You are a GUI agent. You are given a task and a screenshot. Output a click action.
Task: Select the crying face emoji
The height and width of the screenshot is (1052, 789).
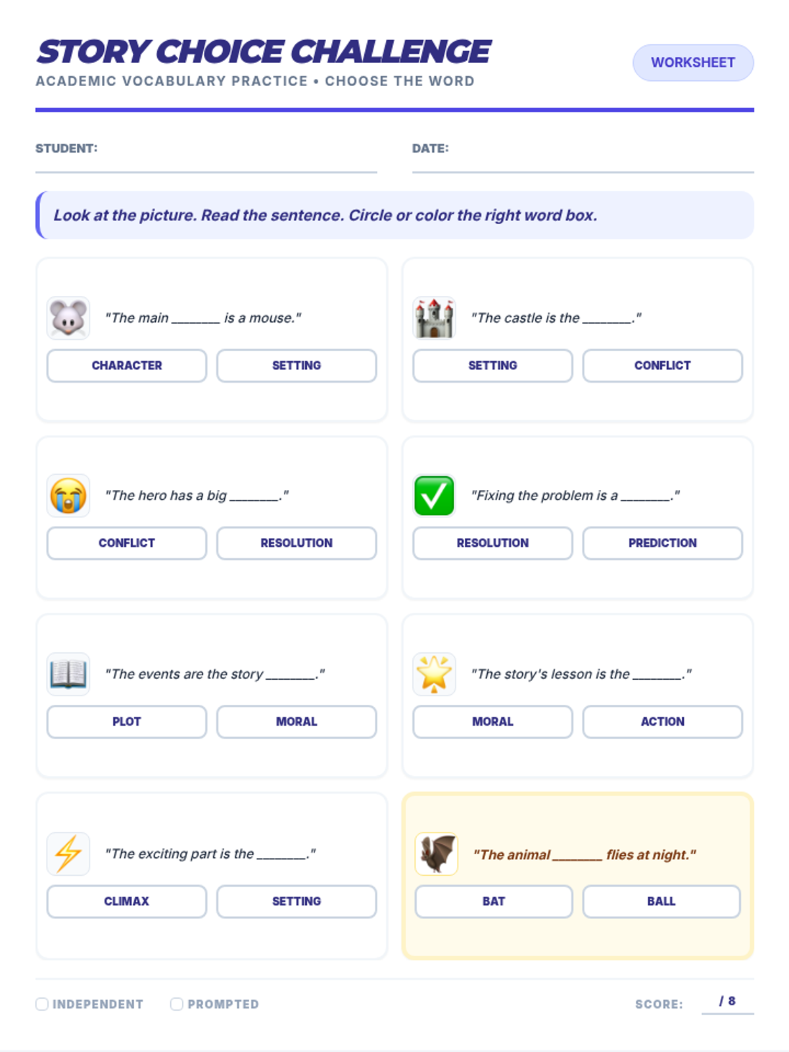(x=68, y=496)
